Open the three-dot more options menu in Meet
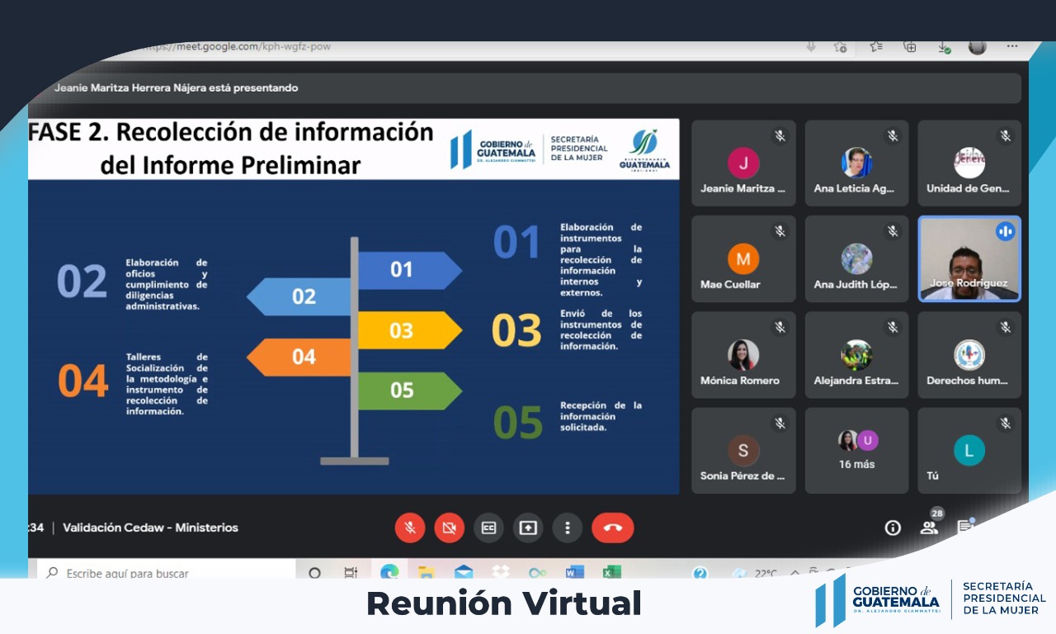Image resolution: width=1056 pixels, height=634 pixels. pyautogui.click(x=567, y=528)
